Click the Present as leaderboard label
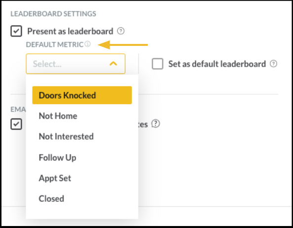Screen dimensions: 293x228 click(x=70, y=31)
